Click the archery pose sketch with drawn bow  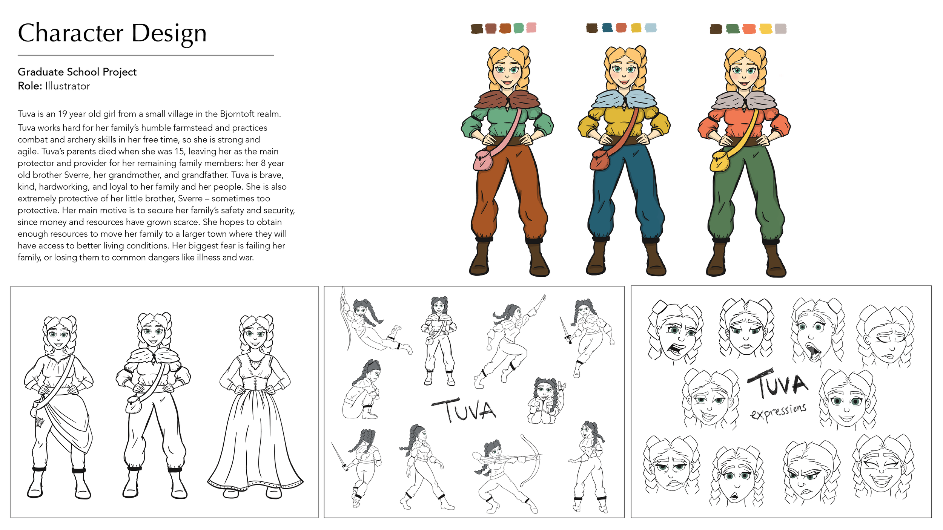[x=507, y=474]
